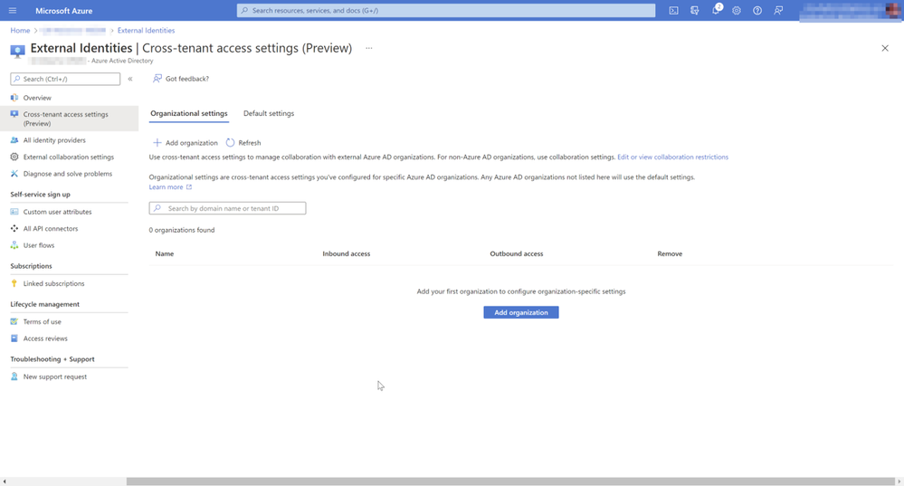Click the Name column header
Image resolution: width=904 pixels, height=486 pixels.
(x=165, y=253)
